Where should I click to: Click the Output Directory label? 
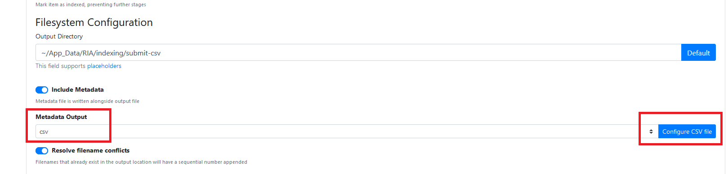pyautogui.click(x=59, y=36)
